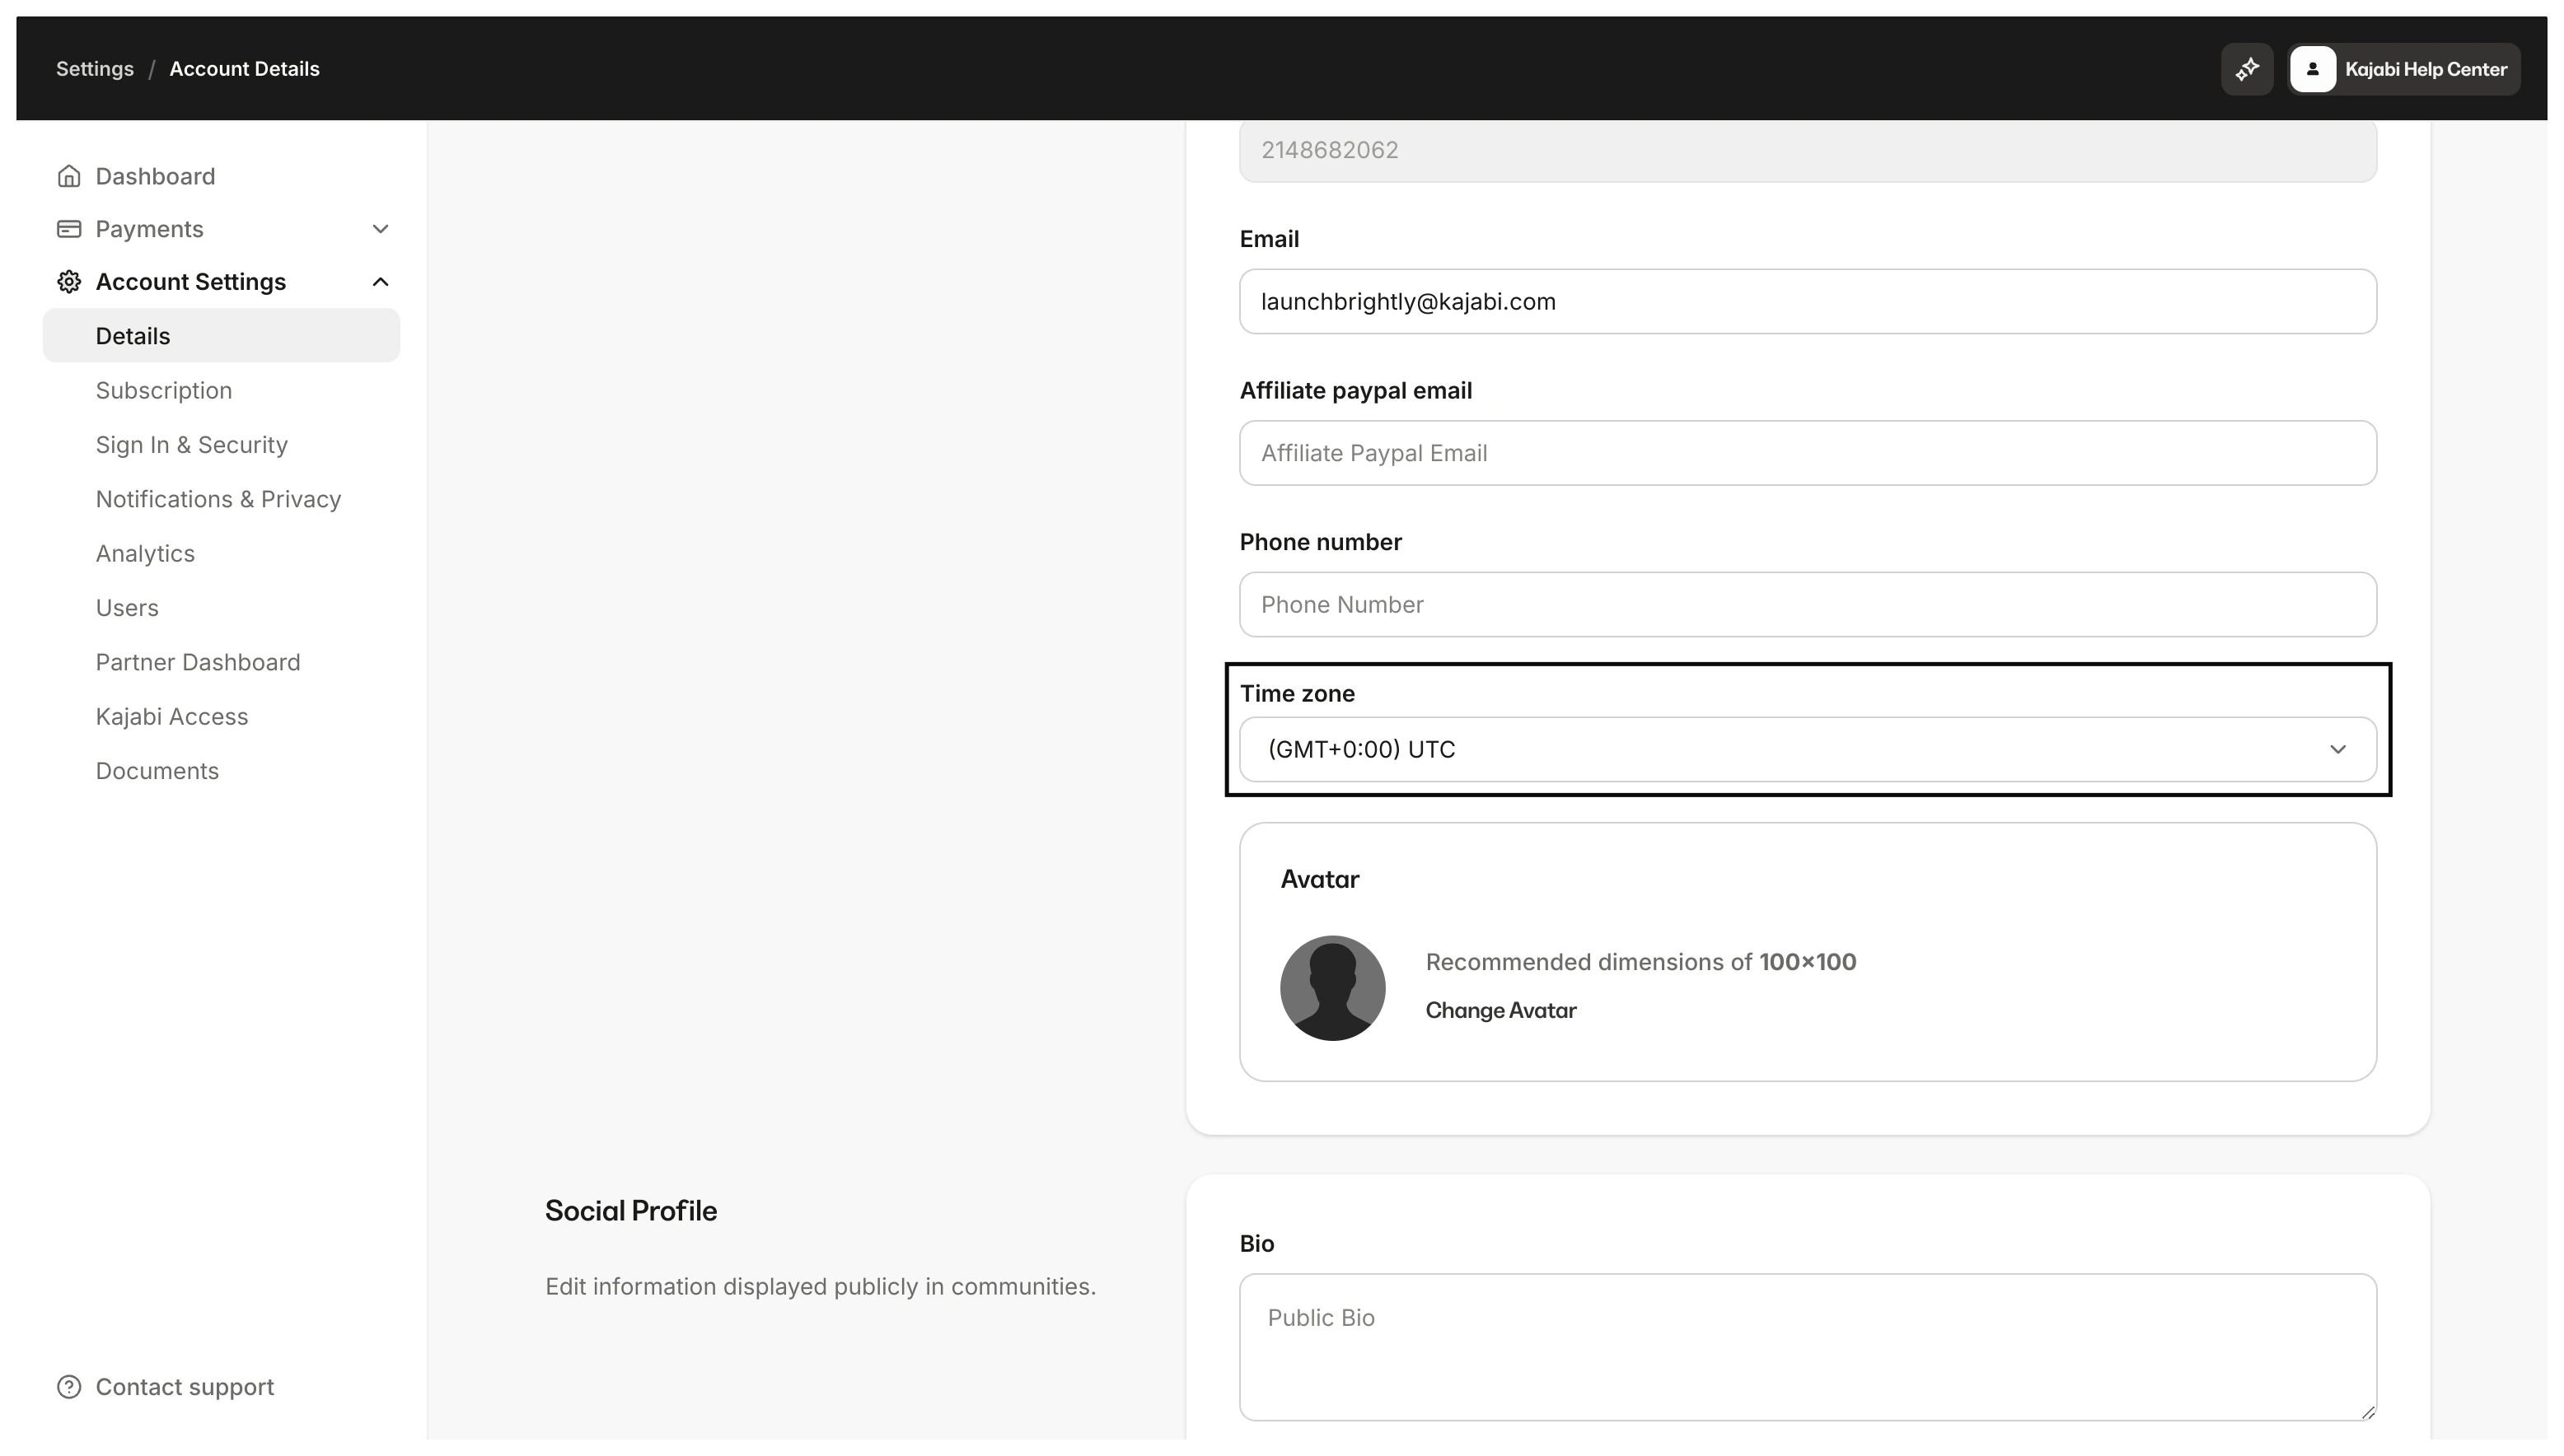
Task: Click the Dashboard home icon
Action: click(x=69, y=175)
